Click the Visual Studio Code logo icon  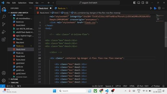[x=3, y=3]
